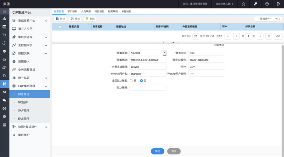
Task: Click the 删除 trash toolbar button
Action: [90, 19]
